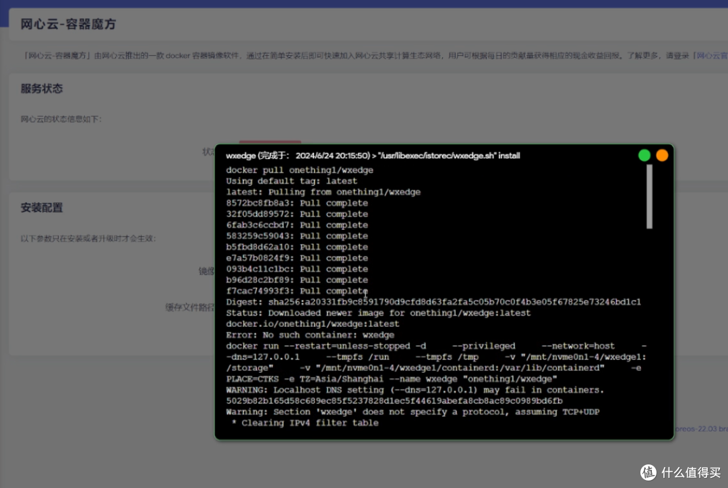Click the green circle on the terminal title bar

point(644,155)
